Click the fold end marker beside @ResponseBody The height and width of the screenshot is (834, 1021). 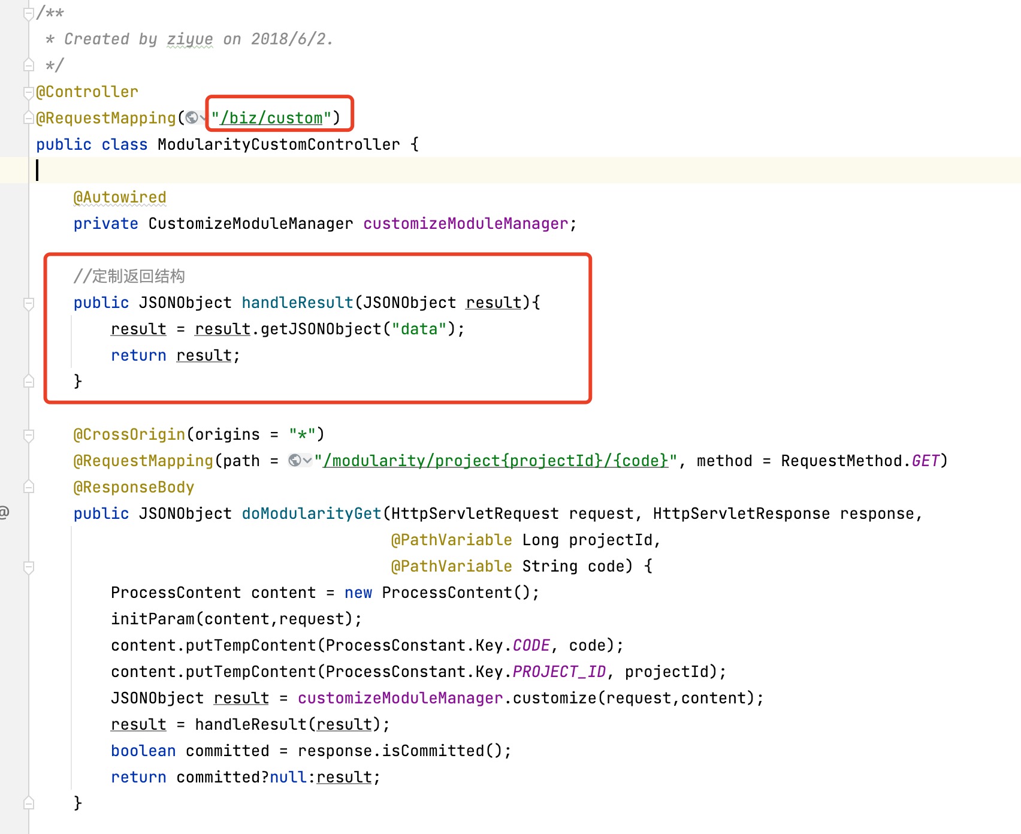tap(28, 486)
